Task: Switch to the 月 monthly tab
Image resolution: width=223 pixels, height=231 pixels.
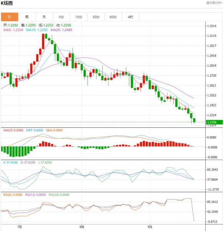Action: tap(44, 17)
